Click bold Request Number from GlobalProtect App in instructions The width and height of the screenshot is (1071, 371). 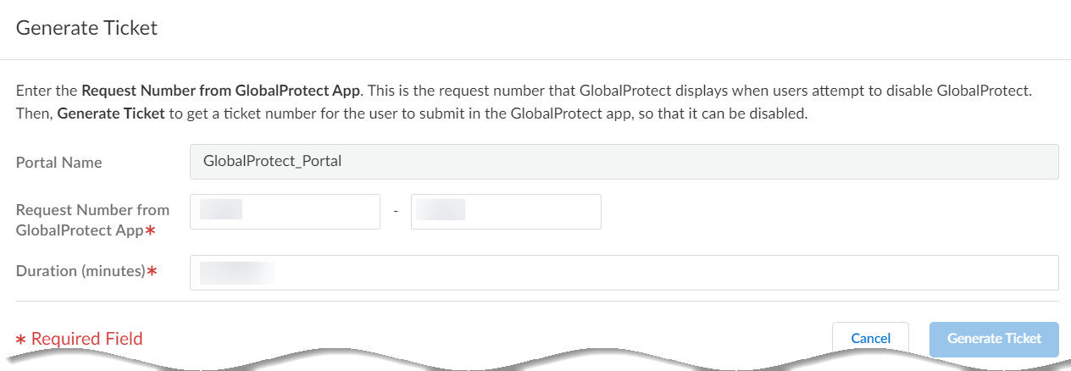click(221, 89)
